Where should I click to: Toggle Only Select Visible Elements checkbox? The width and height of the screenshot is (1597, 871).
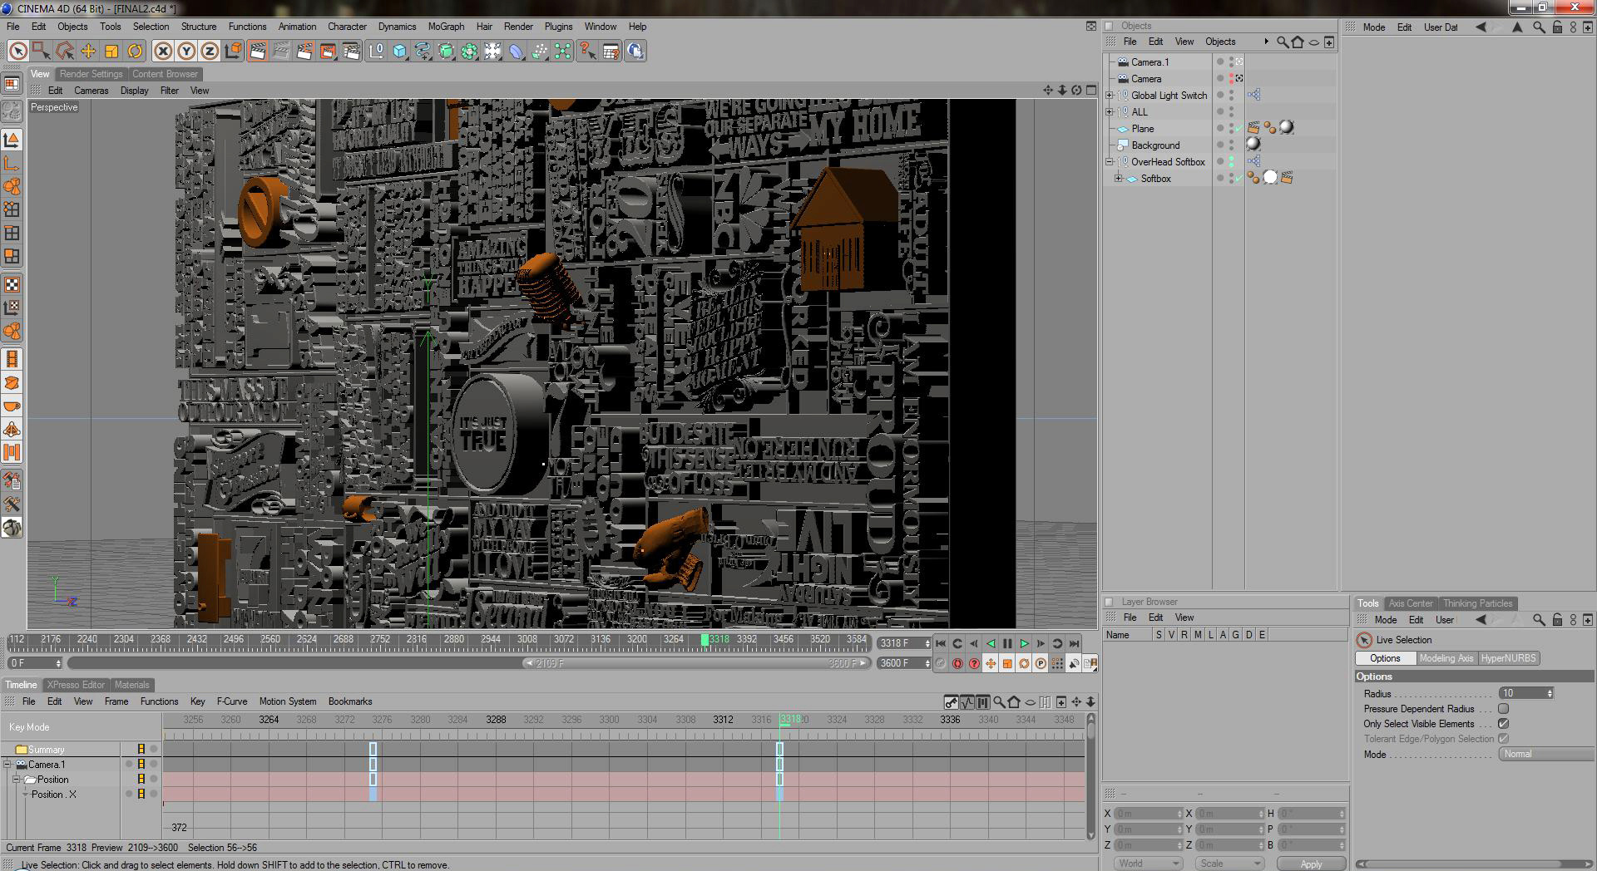pyautogui.click(x=1503, y=724)
